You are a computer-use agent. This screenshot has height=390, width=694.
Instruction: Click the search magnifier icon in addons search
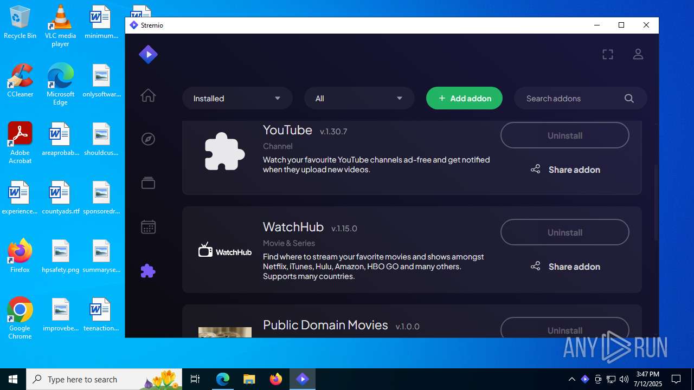629,99
